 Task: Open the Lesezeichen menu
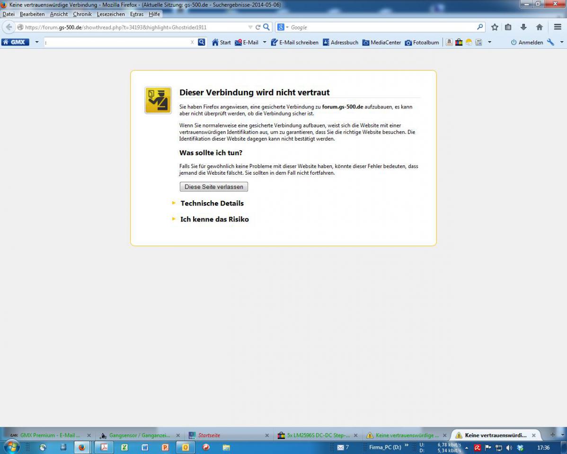click(111, 14)
